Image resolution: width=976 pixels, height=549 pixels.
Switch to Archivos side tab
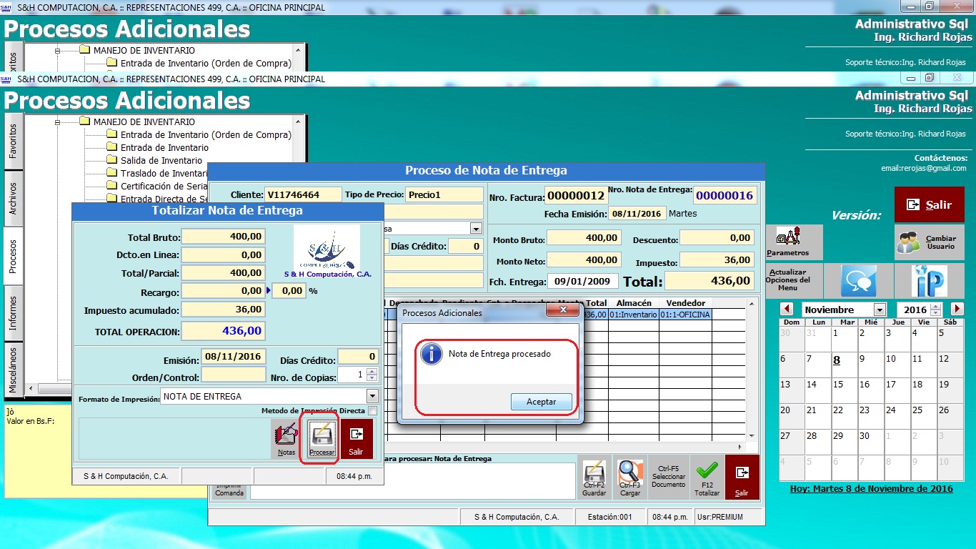click(x=13, y=199)
